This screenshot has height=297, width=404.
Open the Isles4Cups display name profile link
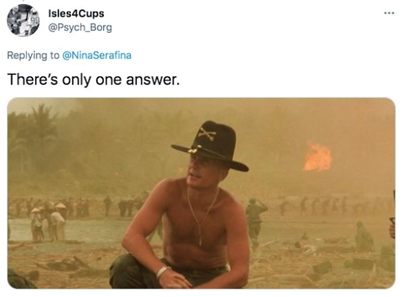(76, 13)
